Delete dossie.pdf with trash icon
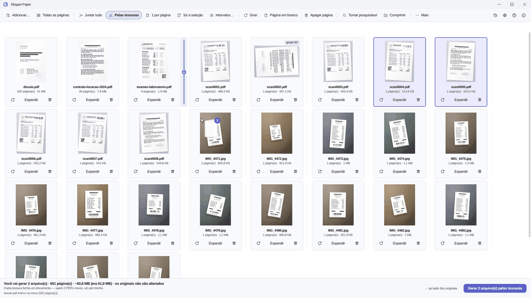This screenshot has height=298, width=531. point(50,100)
